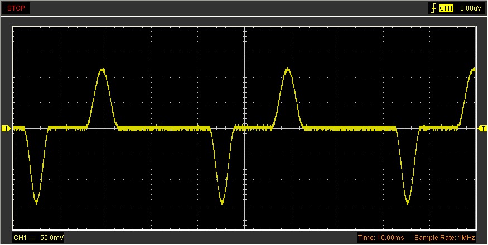The image size is (488, 245).
Task: Click the rightmost negative trough of the waveform
Action: click(x=408, y=202)
